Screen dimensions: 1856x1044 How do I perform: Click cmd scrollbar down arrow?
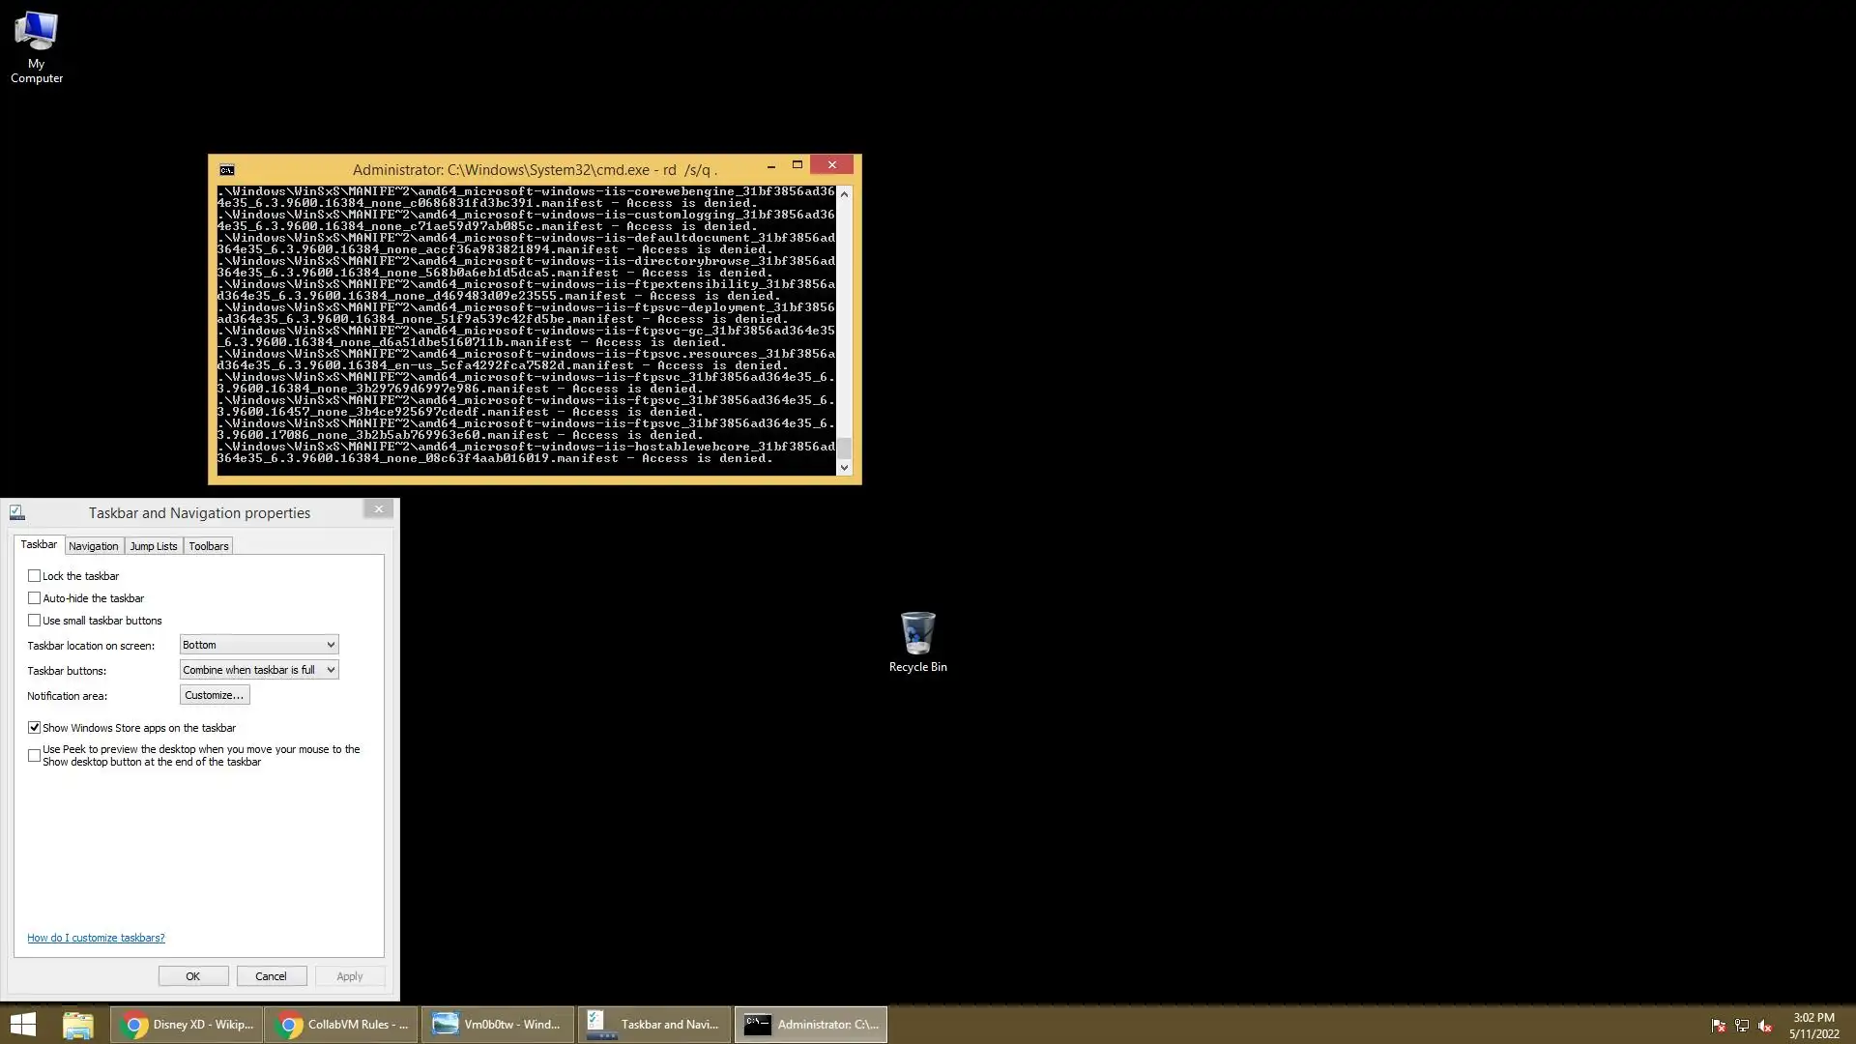tap(844, 468)
